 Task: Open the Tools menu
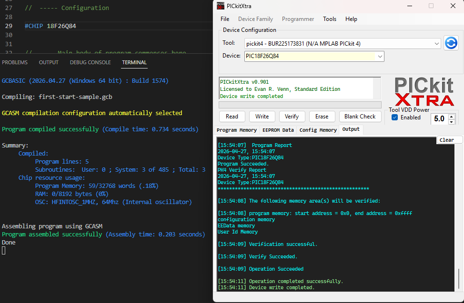click(330, 19)
